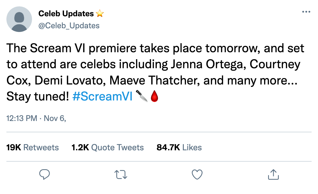Open the #ScreamVI hashtag link
The height and width of the screenshot is (194, 318).
point(102,96)
